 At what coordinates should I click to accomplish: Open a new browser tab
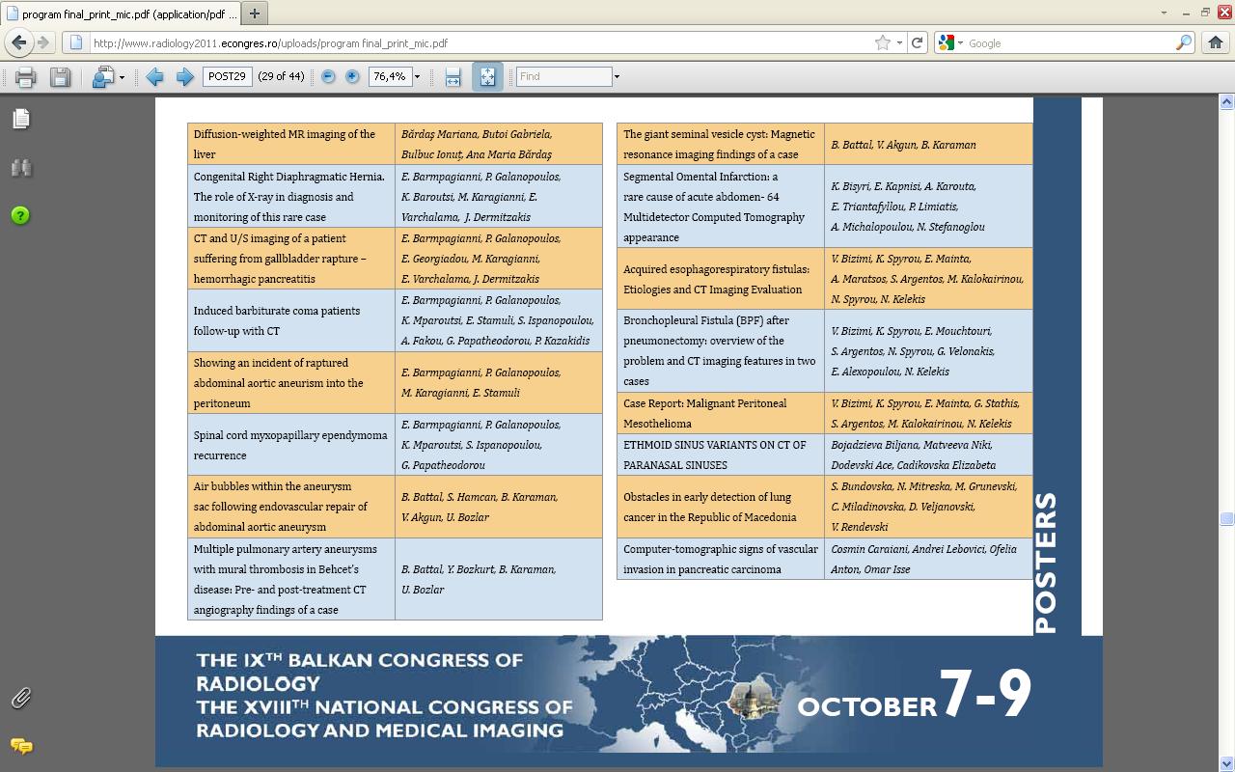coord(255,14)
